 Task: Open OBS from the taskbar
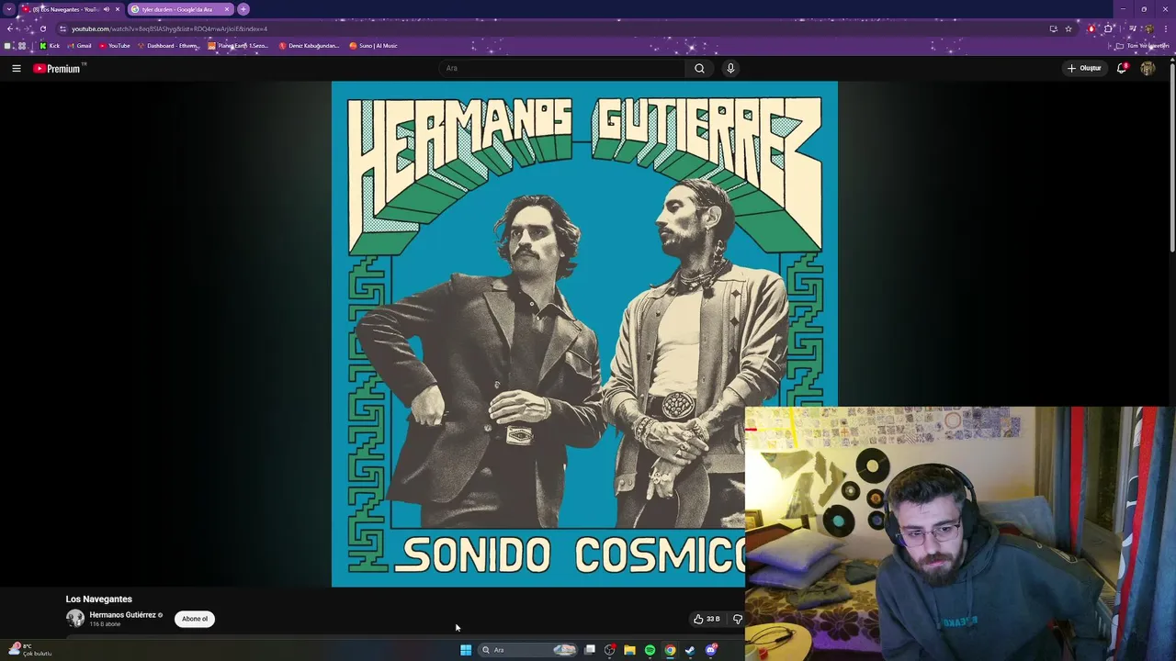pos(609,650)
